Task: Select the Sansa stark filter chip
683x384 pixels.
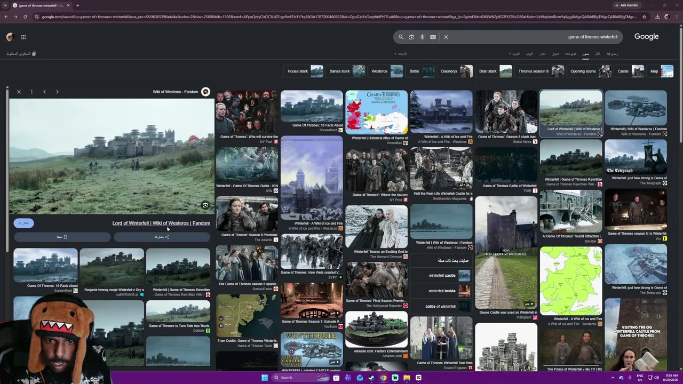Action: [x=346, y=71]
